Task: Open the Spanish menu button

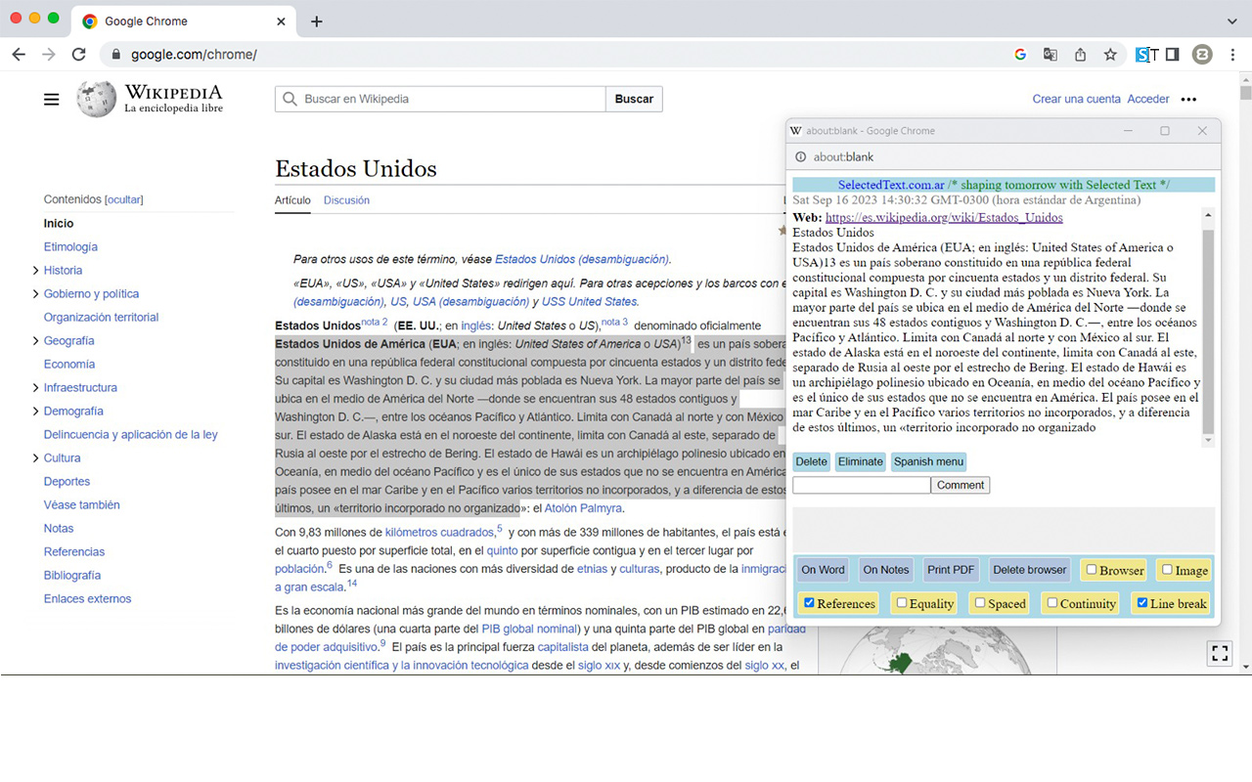Action: [928, 461]
